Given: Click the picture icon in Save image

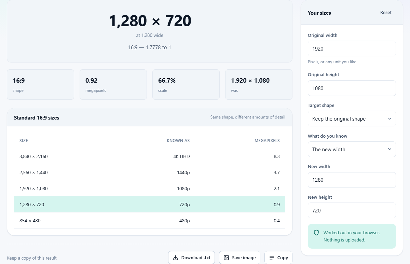Looking at the screenshot, I should tap(226, 258).
